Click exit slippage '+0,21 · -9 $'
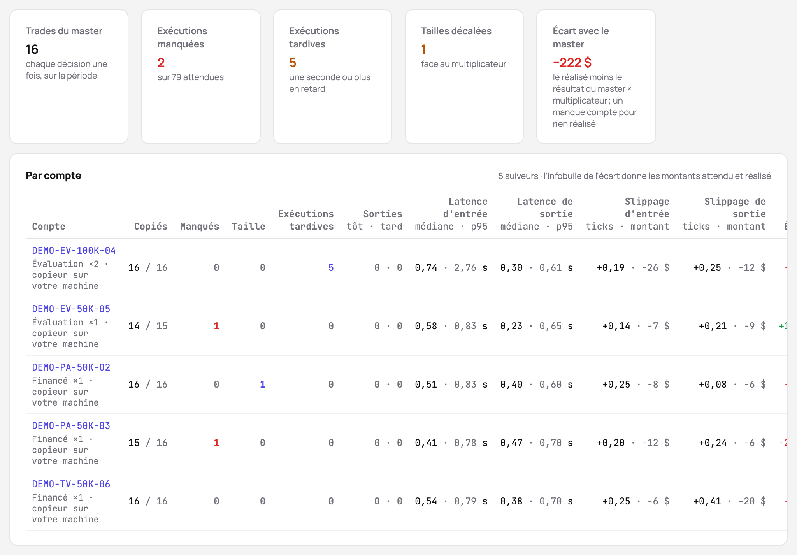 tap(732, 326)
